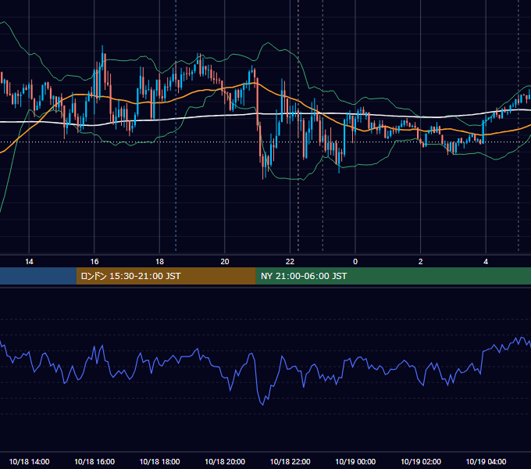
Task: Click the 4 hour label on the upper chart axis
Action: (x=486, y=262)
